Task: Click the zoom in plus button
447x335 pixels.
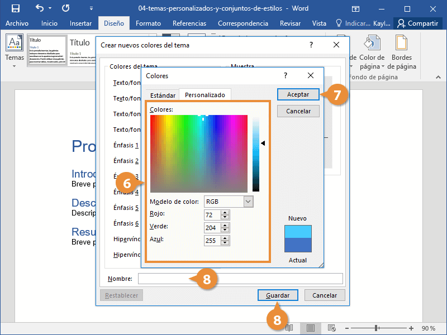Action: tap(411, 328)
